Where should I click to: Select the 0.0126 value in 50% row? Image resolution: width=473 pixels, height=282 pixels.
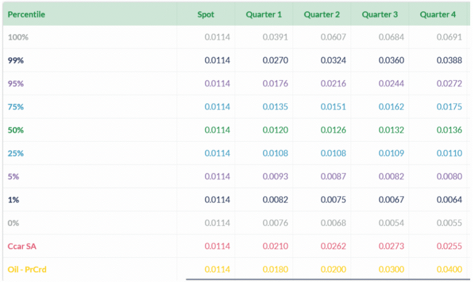[333, 130]
